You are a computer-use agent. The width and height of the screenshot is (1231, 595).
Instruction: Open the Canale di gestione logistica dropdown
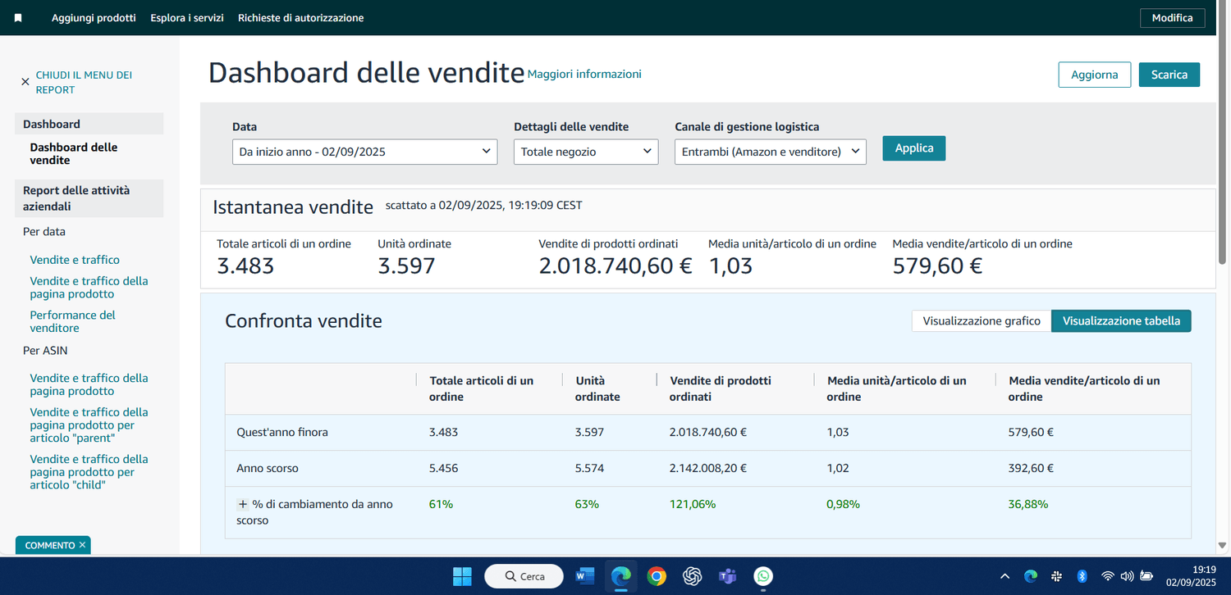pos(770,152)
